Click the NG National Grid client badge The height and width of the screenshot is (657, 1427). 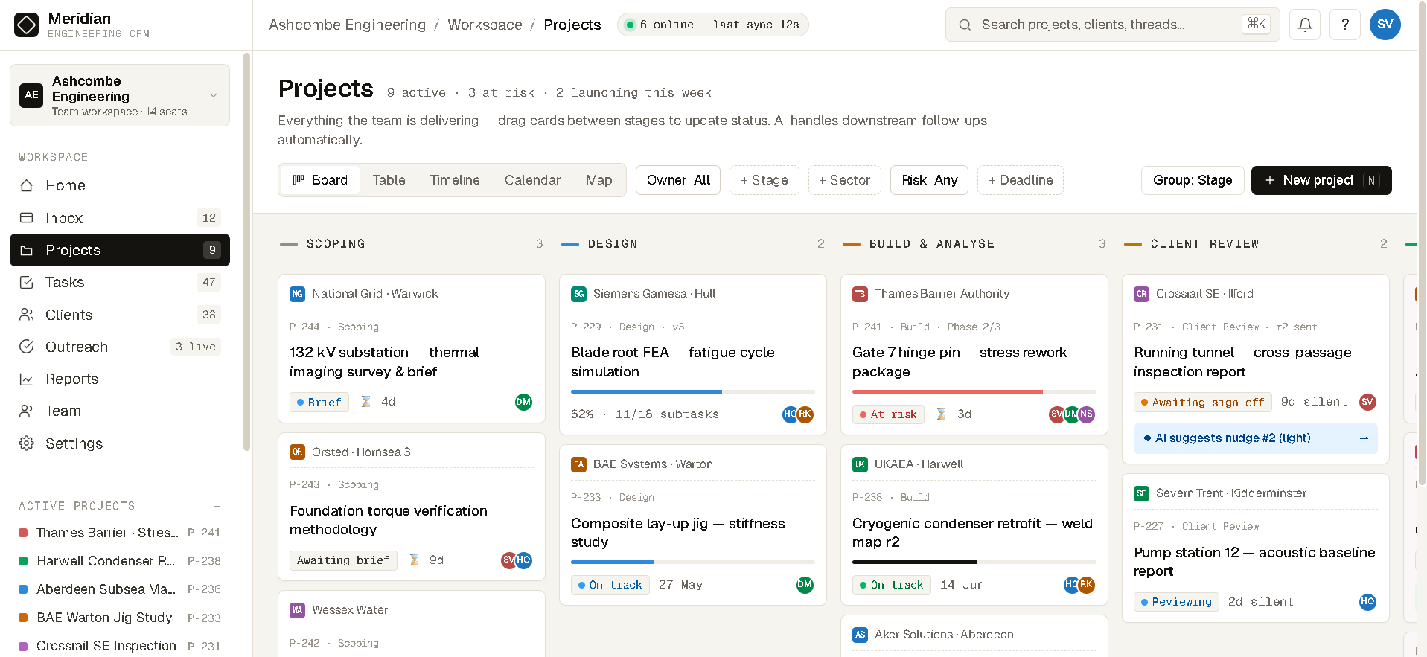[297, 294]
